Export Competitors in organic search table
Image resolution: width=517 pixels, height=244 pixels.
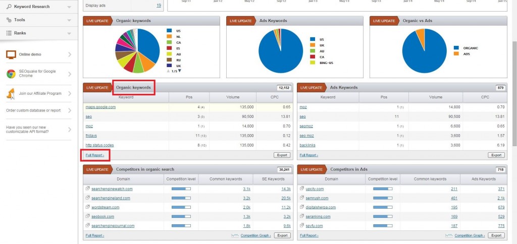tap(282, 235)
